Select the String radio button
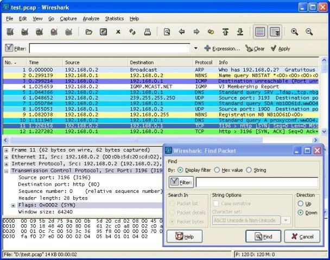This screenshot has width=330, height=260. click(249, 170)
